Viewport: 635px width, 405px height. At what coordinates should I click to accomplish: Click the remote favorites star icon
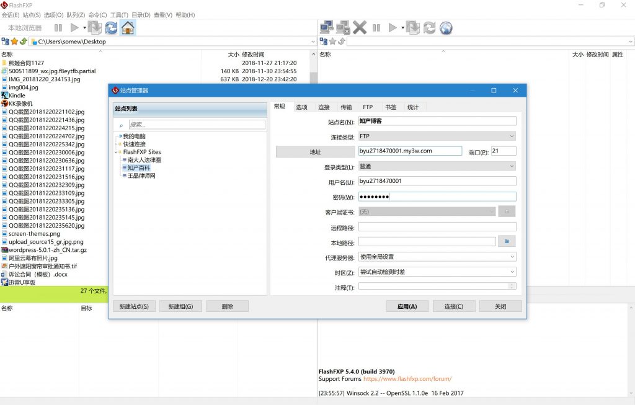tap(333, 42)
